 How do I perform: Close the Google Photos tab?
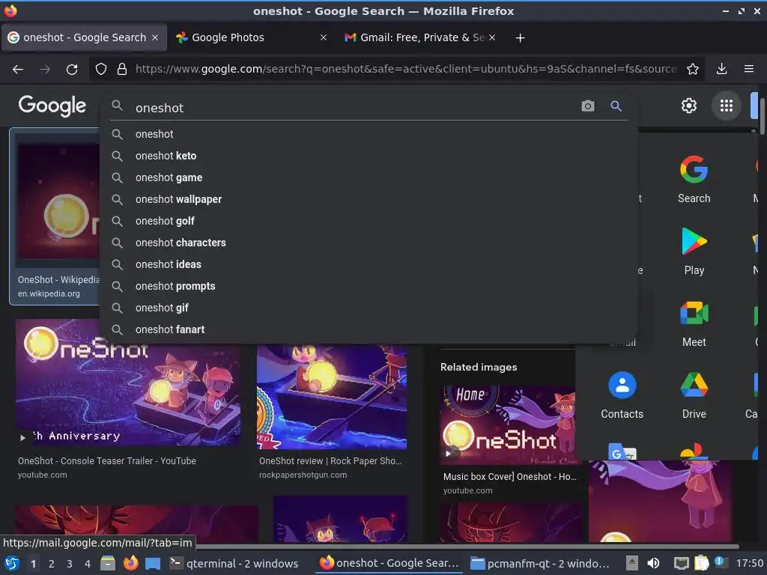(324, 37)
